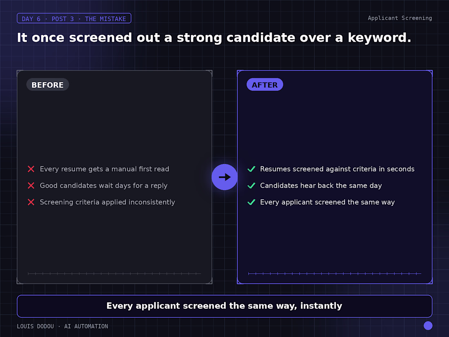This screenshot has width=449, height=337.
Task: Click the purple arrow circle between the panels
Action: 224,177
